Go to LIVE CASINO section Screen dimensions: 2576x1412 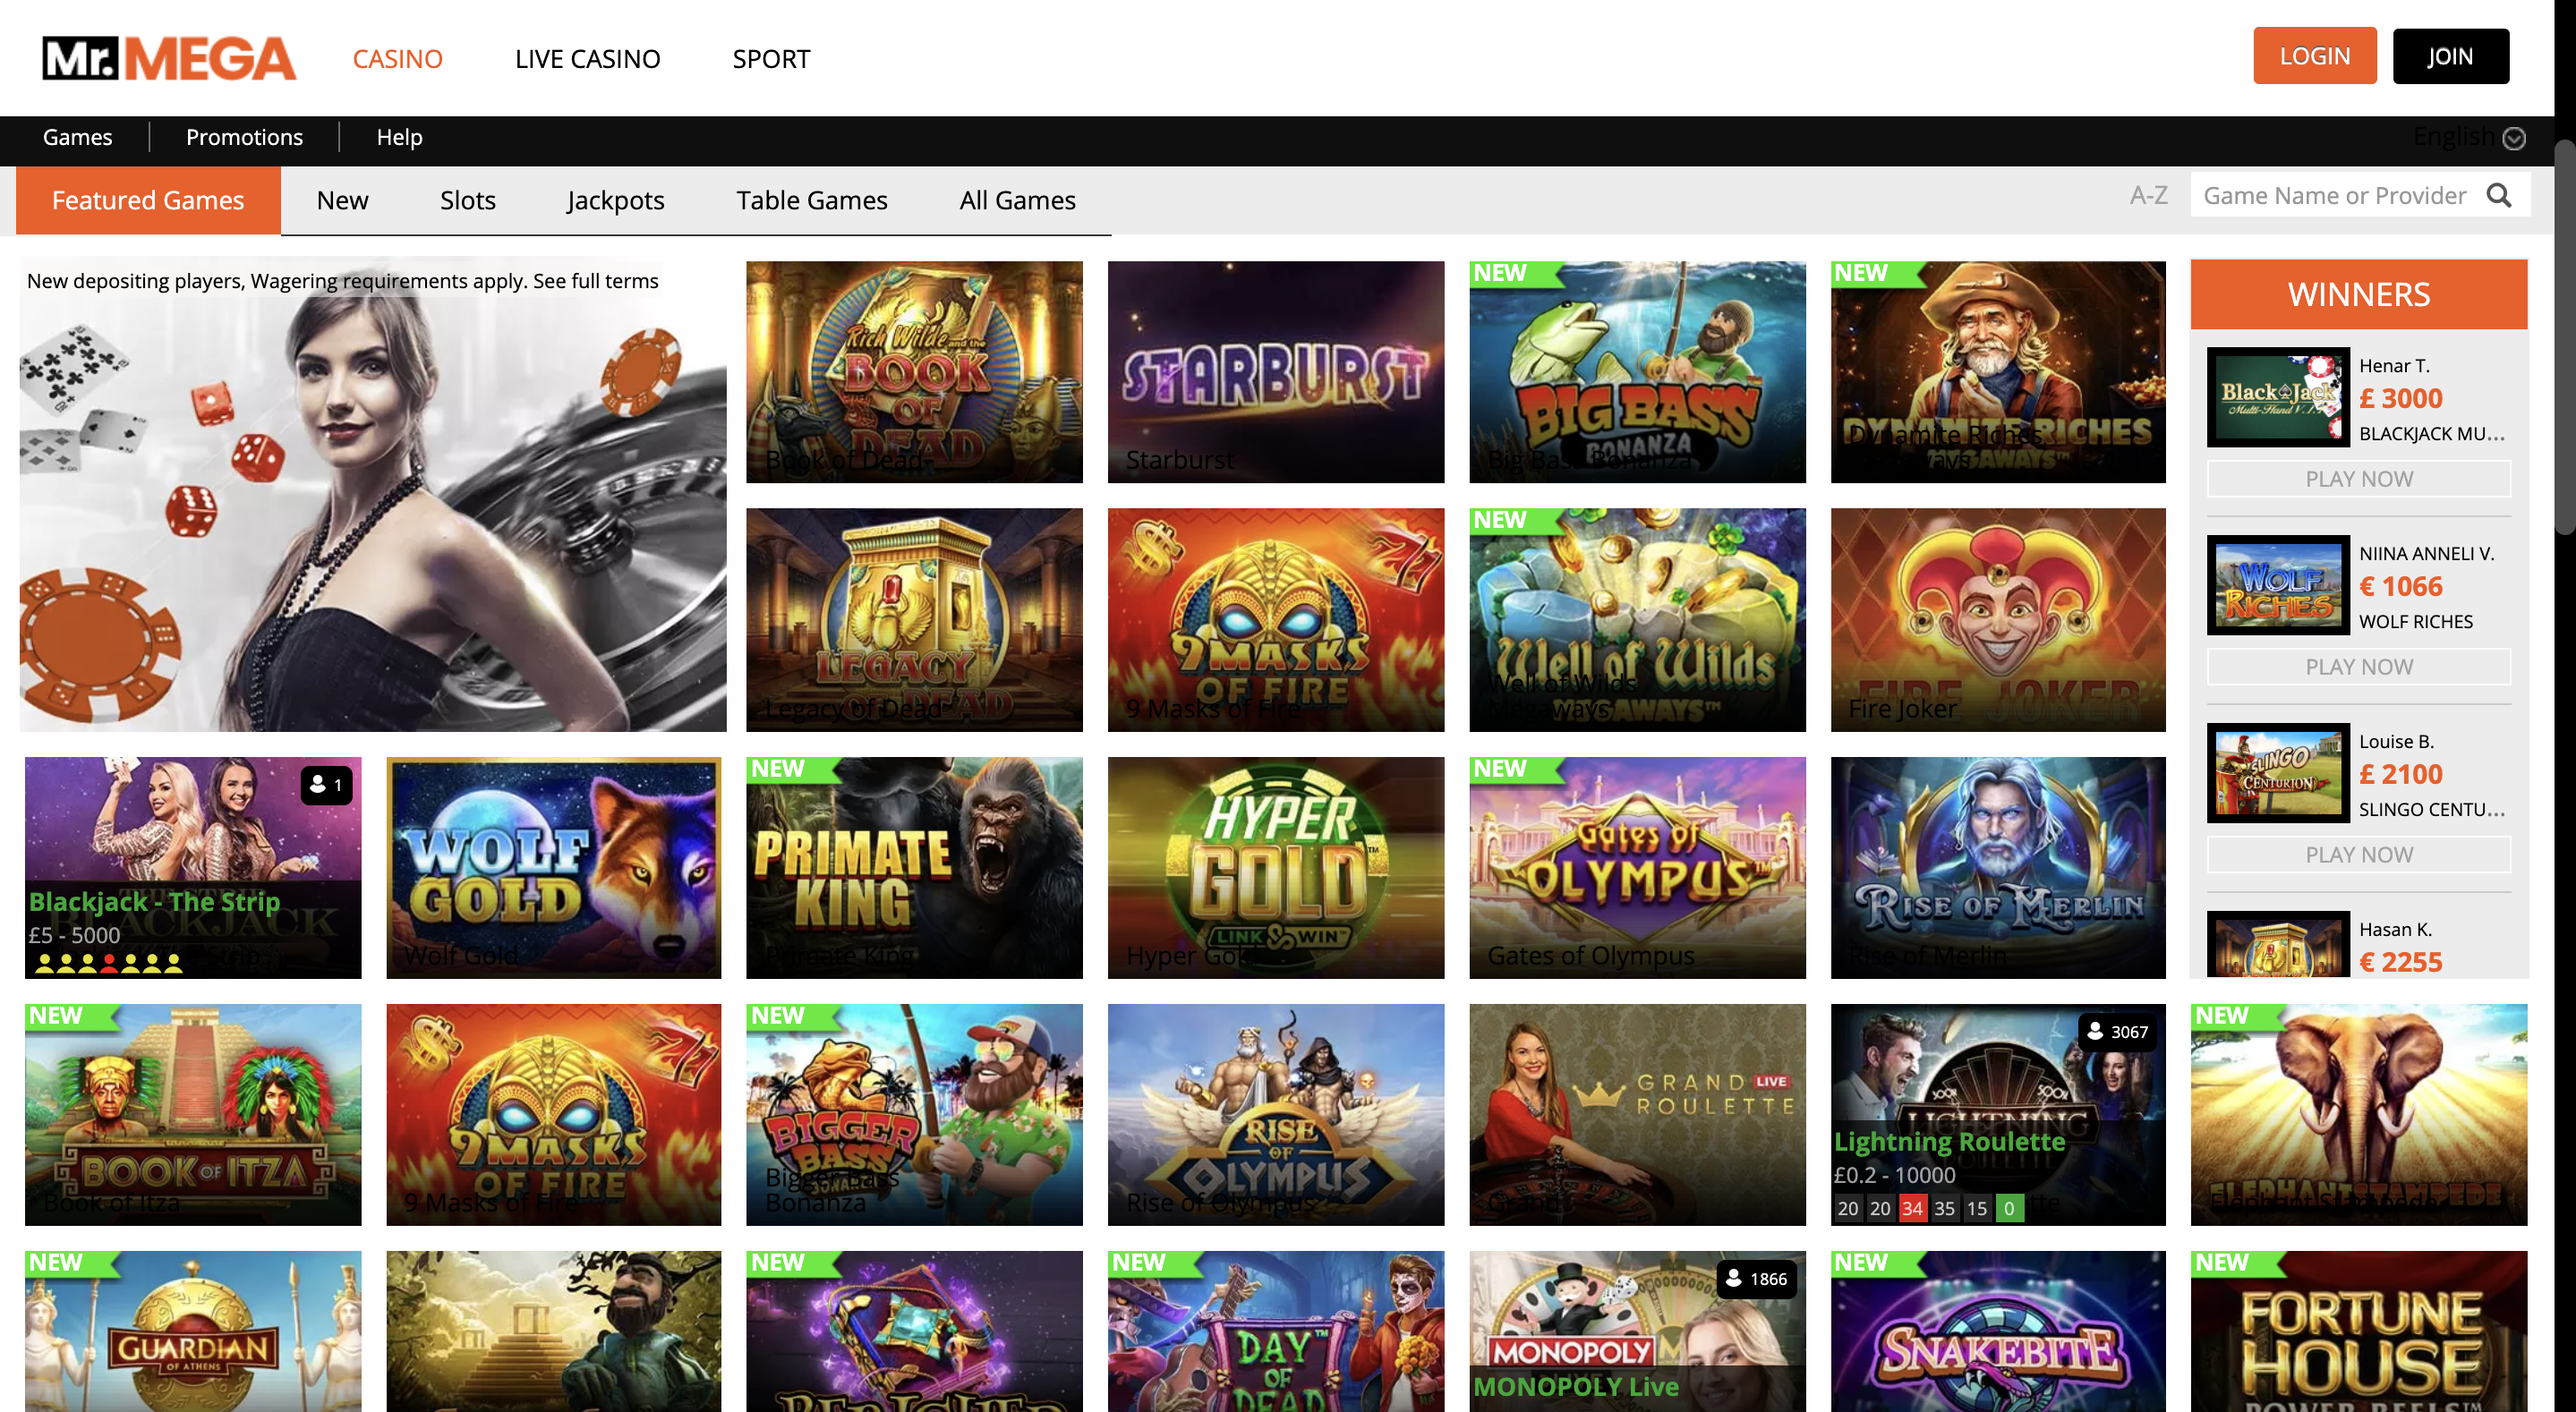tap(587, 59)
